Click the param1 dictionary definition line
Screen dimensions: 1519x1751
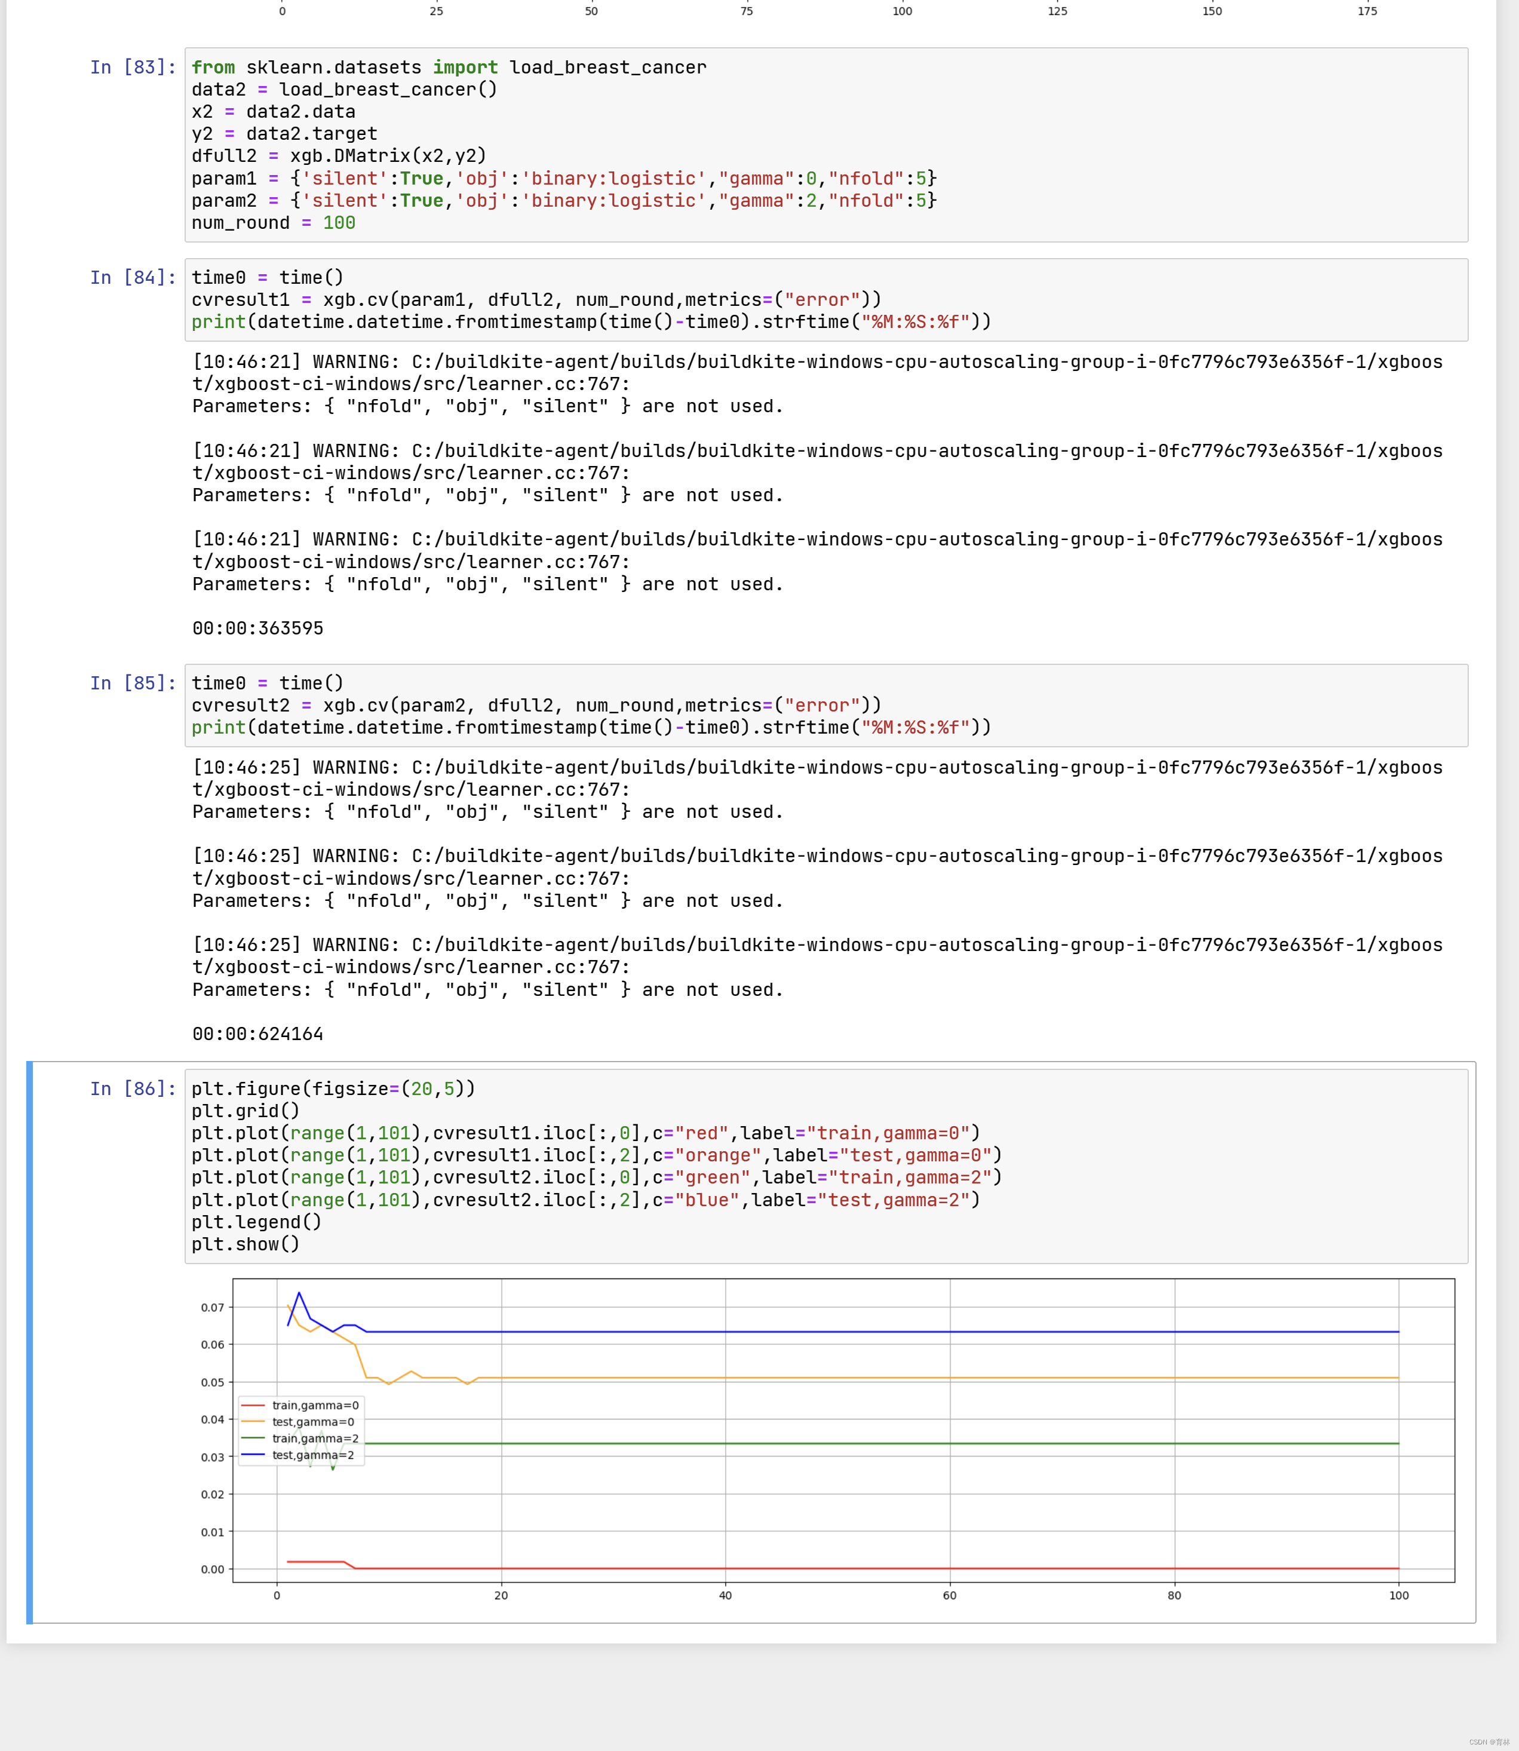pyautogui.click(x=564, y=178)
